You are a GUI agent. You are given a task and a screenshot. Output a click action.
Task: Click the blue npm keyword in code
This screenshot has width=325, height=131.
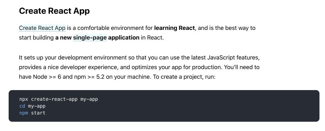click(23, 113)
